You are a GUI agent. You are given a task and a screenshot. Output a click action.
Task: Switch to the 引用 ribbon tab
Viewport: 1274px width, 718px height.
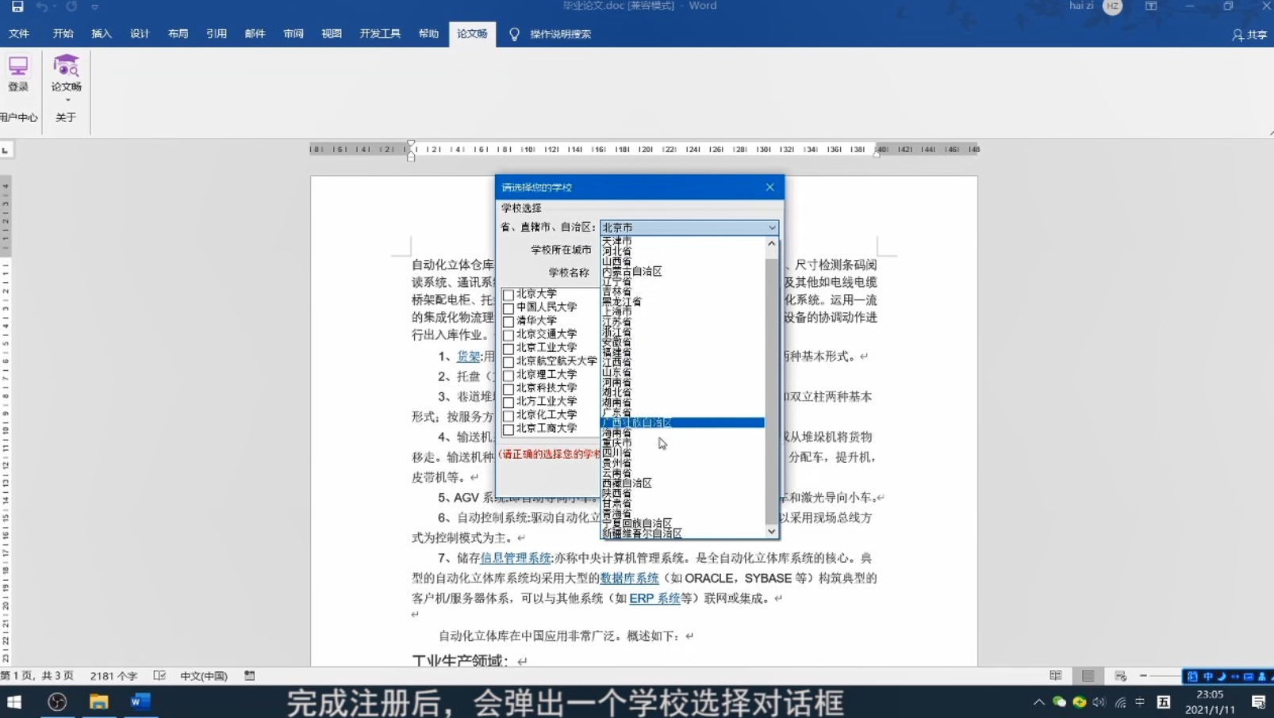point(216,34)
